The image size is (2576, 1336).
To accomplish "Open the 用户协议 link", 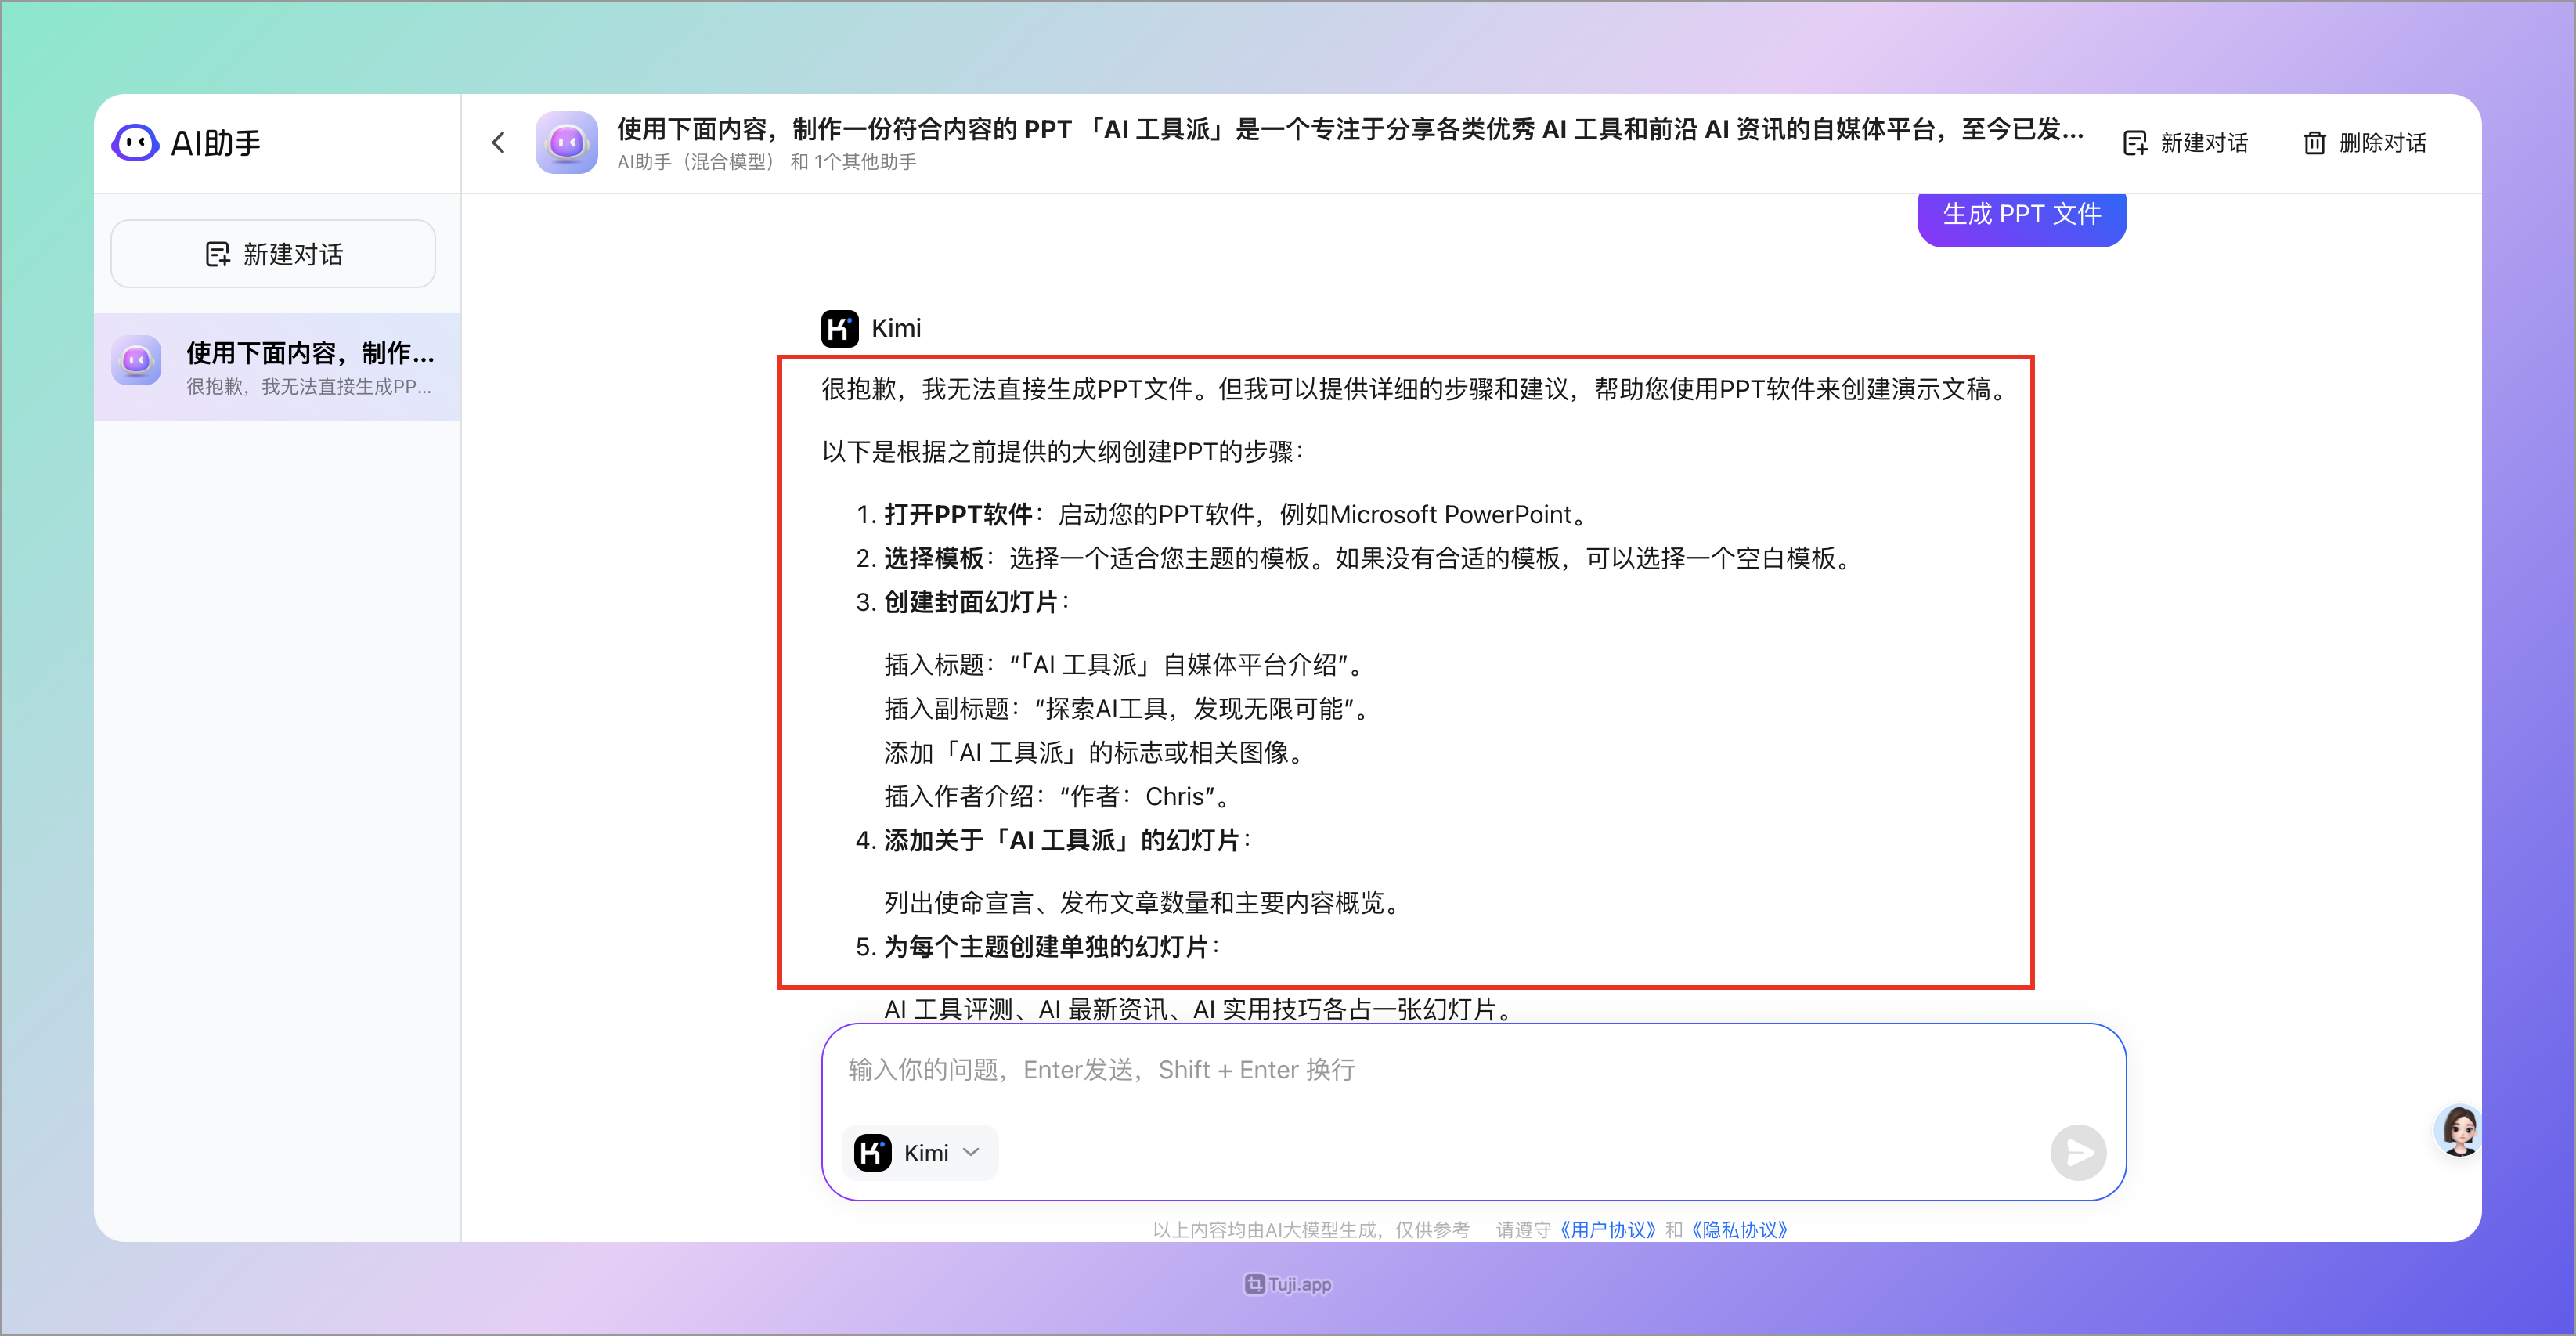I will click(x=1608, y=1229).
